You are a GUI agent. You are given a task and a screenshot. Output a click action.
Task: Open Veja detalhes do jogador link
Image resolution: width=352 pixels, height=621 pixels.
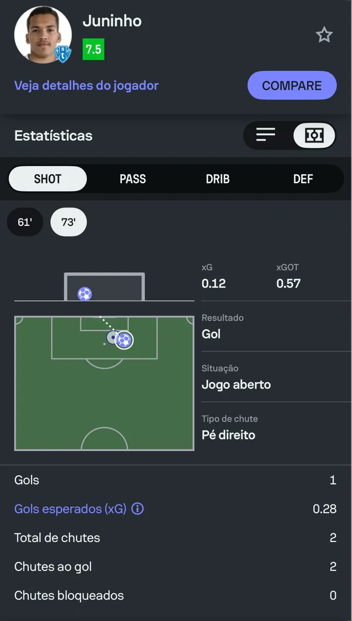pos(86,85)
